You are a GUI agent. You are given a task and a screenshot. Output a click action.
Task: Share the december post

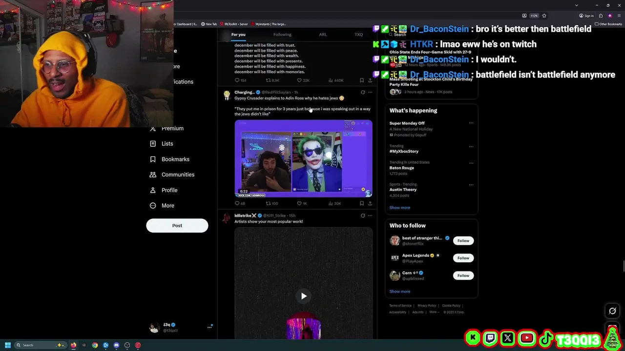370,80
